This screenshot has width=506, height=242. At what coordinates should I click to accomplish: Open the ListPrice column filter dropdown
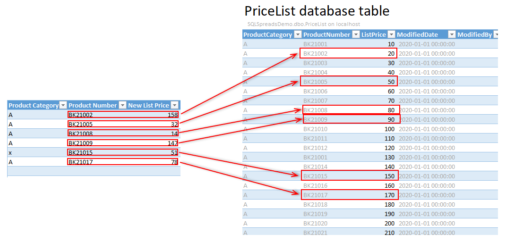click(391, 34)
